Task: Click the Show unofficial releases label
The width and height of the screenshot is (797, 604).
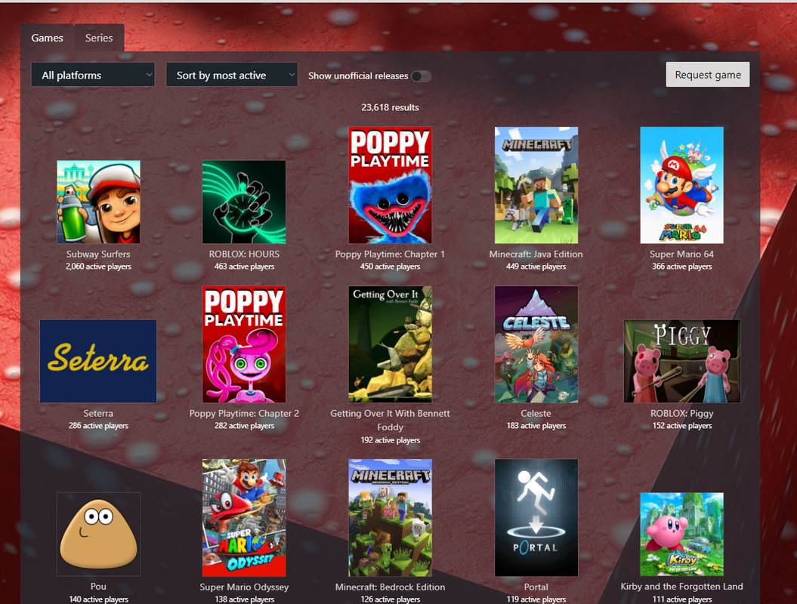Action: (358, 75)
